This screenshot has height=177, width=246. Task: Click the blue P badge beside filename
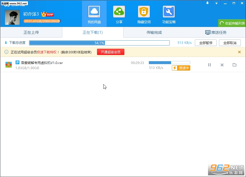point(17,63)
